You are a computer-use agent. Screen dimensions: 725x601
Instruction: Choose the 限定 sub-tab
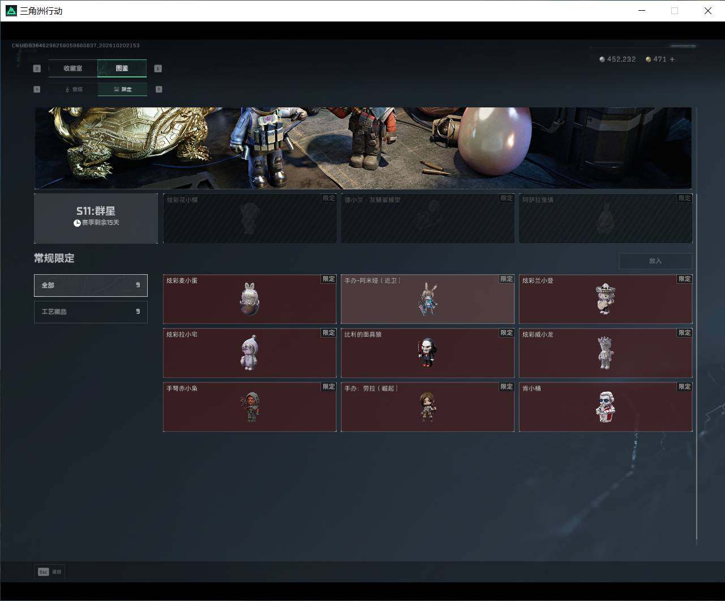[122, 89]
